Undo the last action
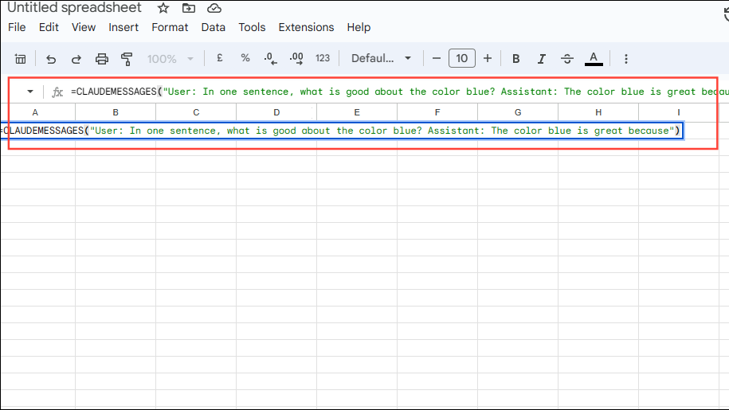 click(51, 59)
